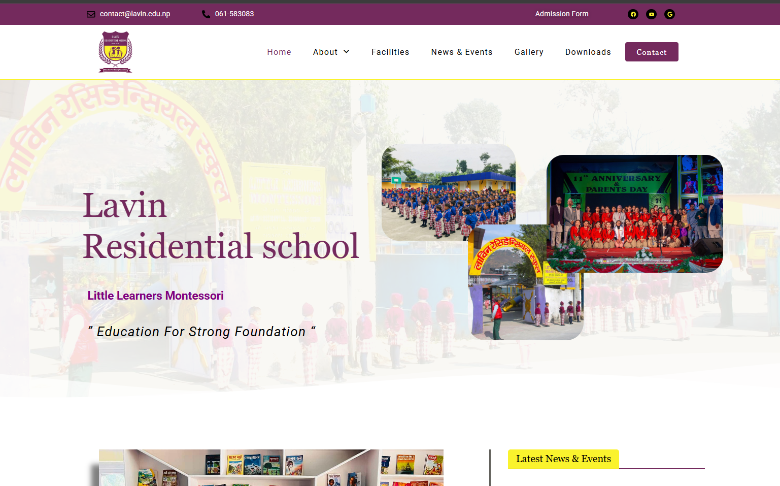780x486 pixels.
Task: Select the Latest News & Events tab
Action: point(563,459)
